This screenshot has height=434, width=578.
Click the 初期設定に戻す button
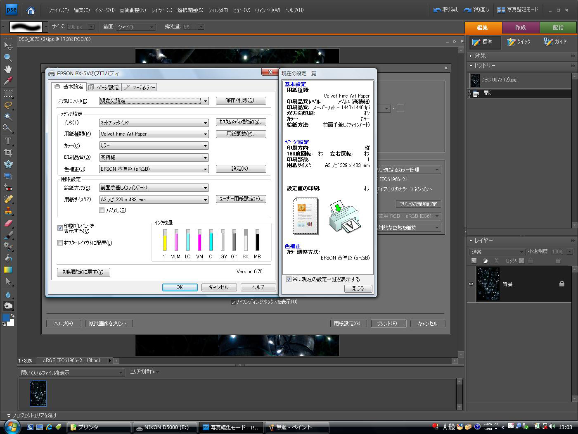coord(83,272)
